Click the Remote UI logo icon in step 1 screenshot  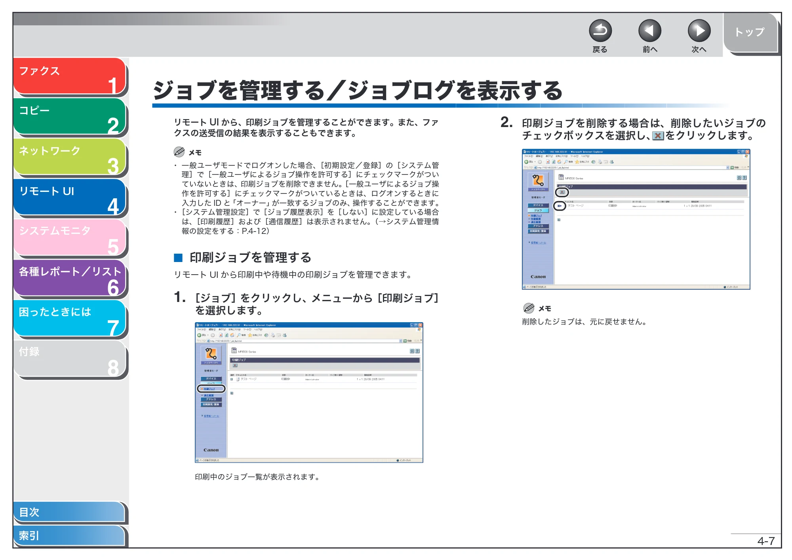(x=211, y=353)
